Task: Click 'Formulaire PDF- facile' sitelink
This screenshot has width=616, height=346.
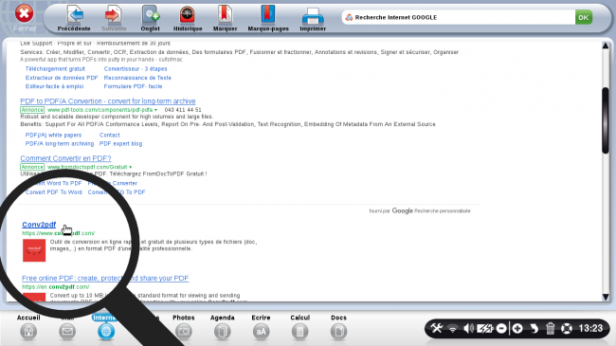Action: coord(134,86)
